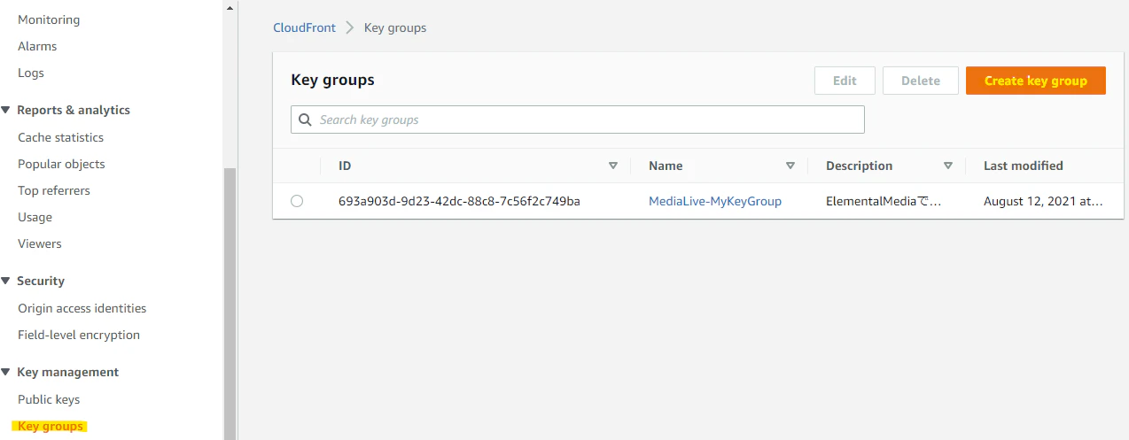Click the August 12, 2021 date cell
The image size is (1129, 440).
pyautogui.click(x=1043, y=201)
